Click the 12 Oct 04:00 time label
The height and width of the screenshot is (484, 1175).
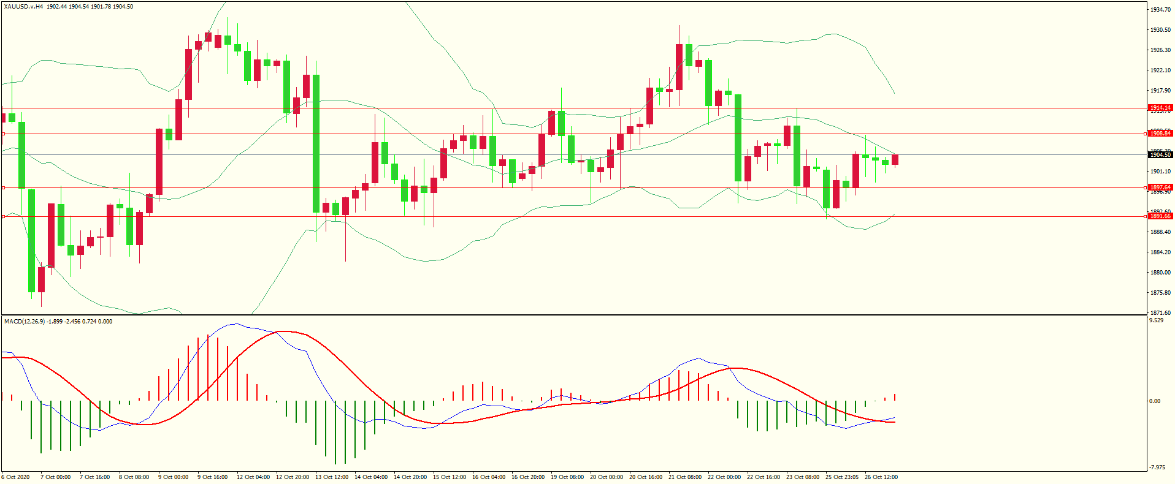click(x=253, y=477)
